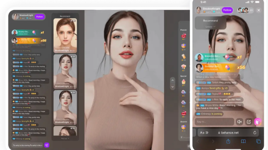Screen dimensions: 268x150
Task: Pick the sunglasses emoji gift under Autumn
Action: click(x=184, y=127)
